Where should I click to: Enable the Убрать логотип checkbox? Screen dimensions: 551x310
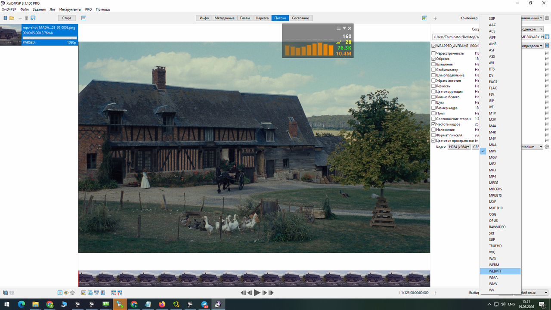coord(433,81)
